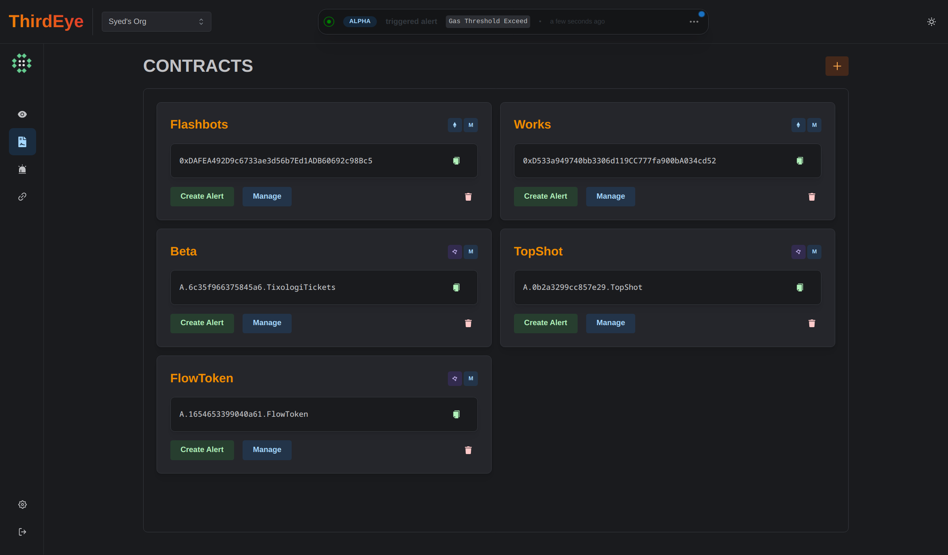Copy the TopShot contract address
The height and width of the screenshot is (555, 948).
click(x=800, y=287)
